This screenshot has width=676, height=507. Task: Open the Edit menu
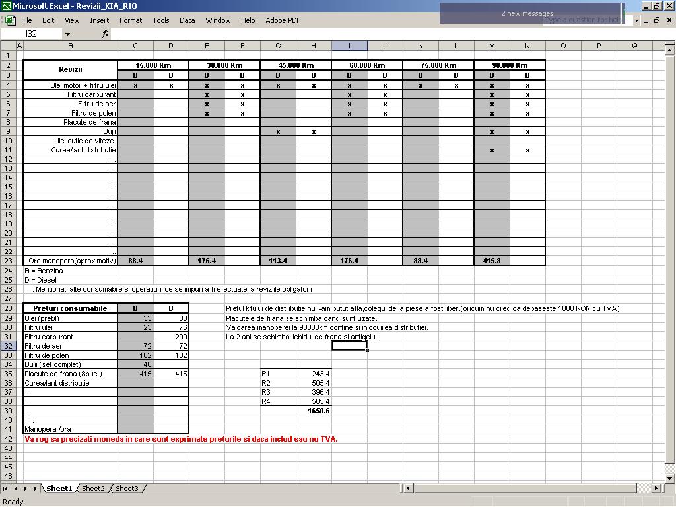tap(48, 20)
